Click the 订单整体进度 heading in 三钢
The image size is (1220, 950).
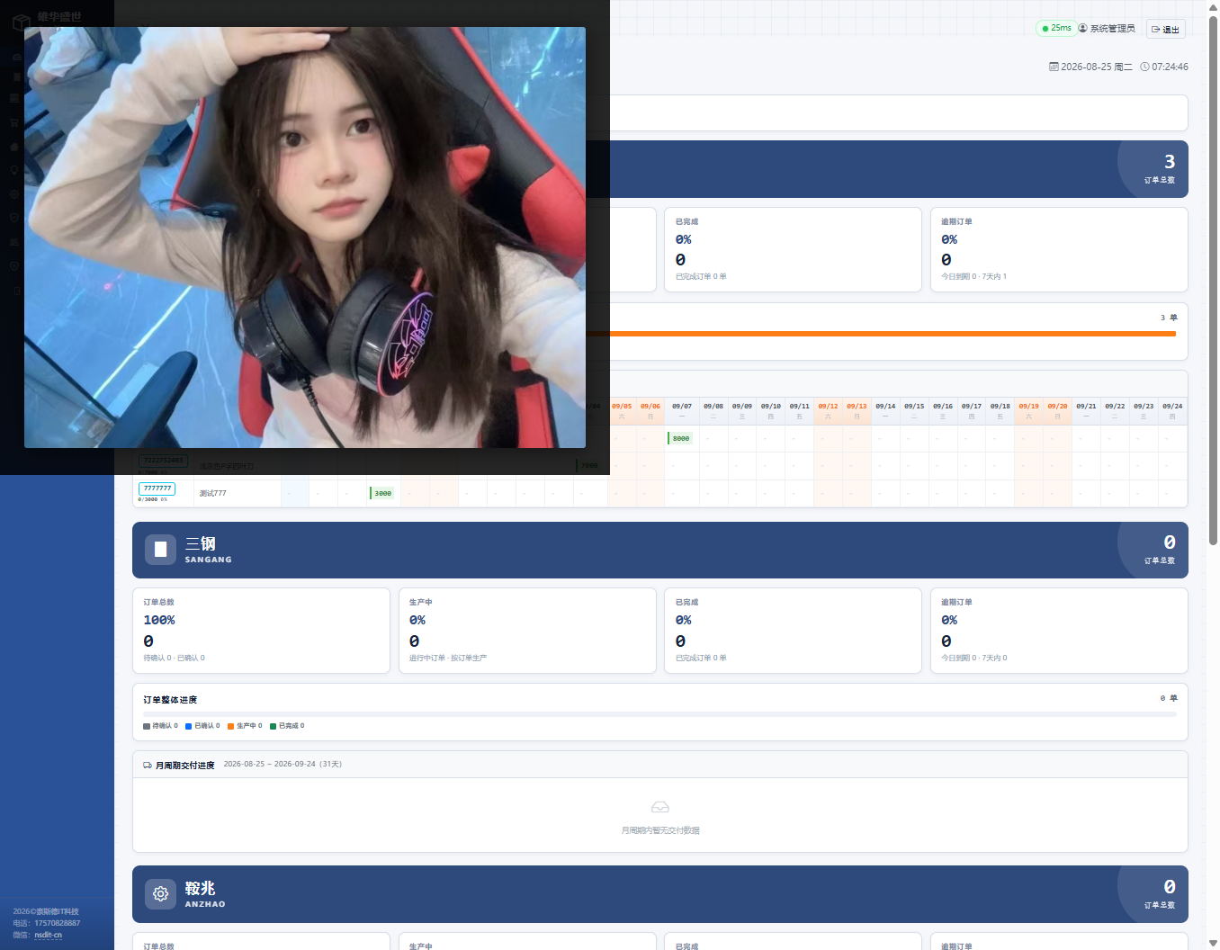coord(170,700)
